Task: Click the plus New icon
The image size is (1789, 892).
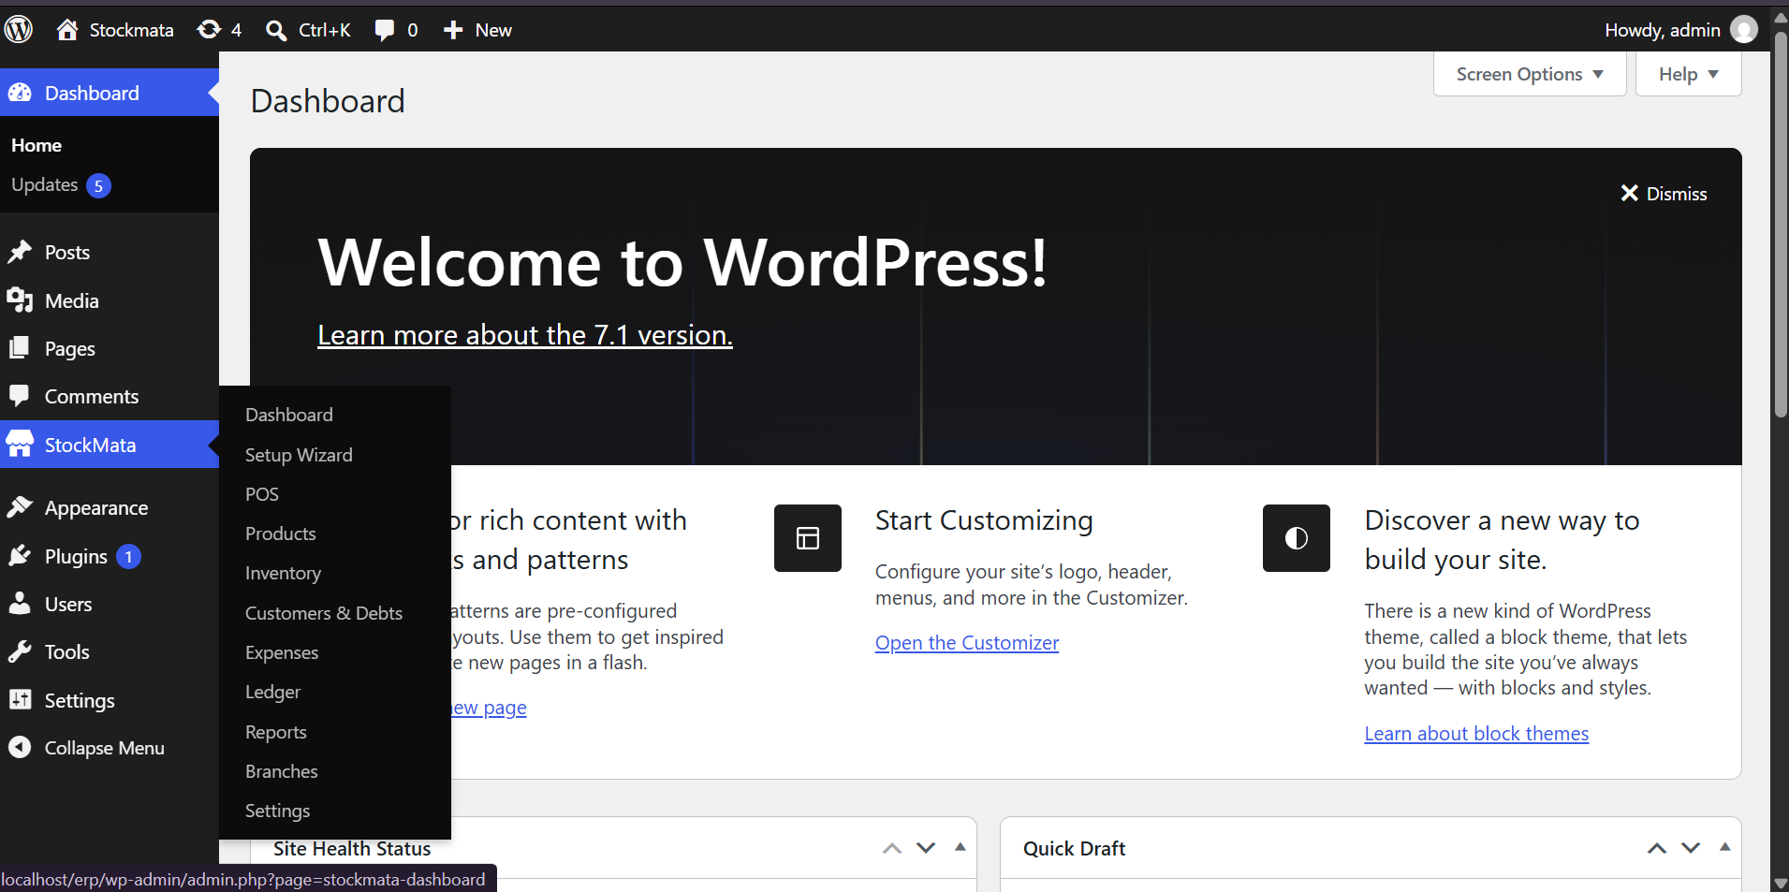Action: point(453,30)
